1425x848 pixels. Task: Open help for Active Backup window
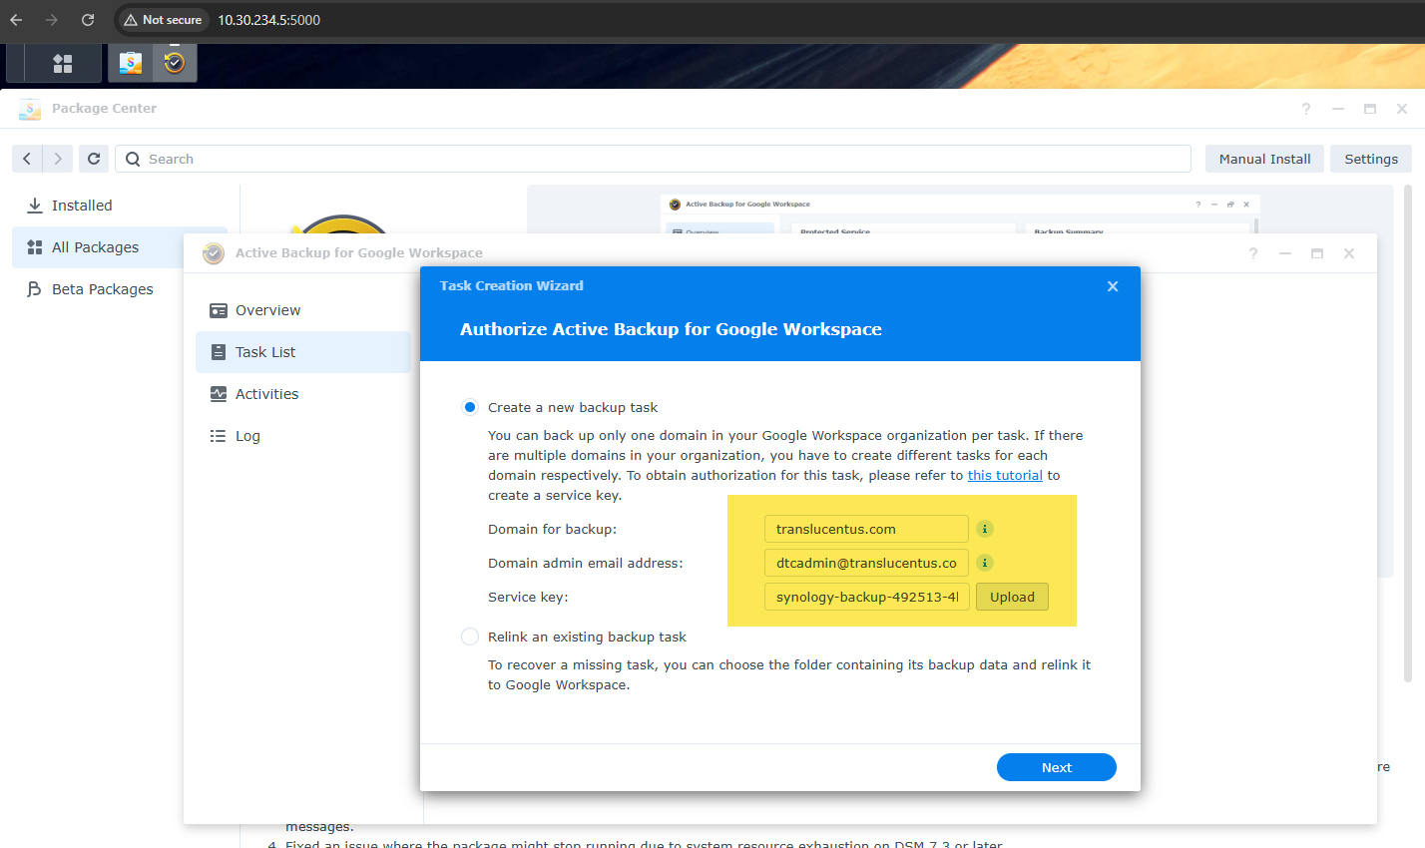pyautogui.click(x=1253, y=253)
